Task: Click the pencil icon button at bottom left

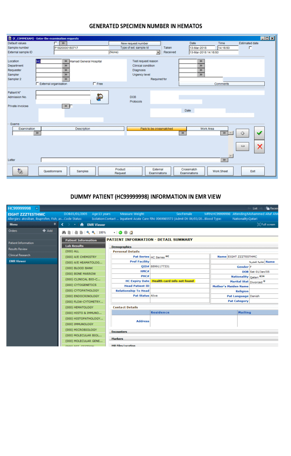Action: (20, 171)
